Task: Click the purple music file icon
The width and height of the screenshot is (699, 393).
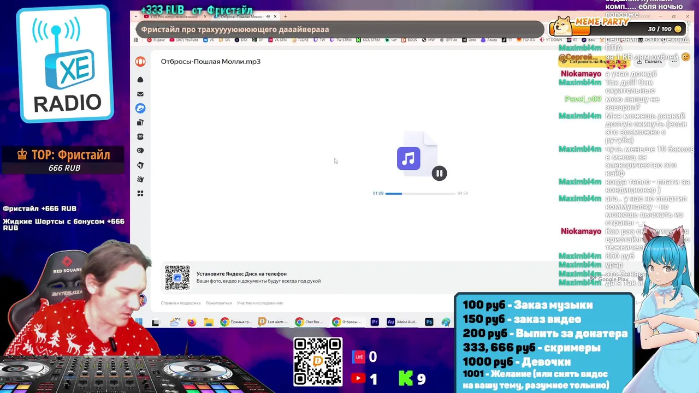Action: click(x=408, y=158)
